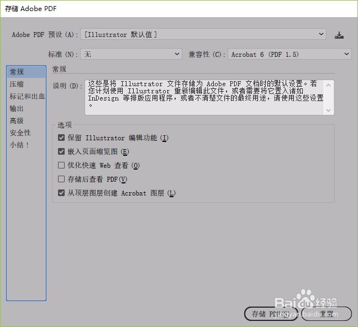358x327 pixels.
Task: Select the 高级 category
Action: 27,120
